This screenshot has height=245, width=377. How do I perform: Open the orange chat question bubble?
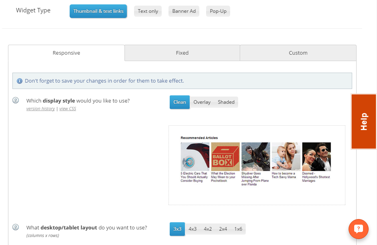click(359, 229)
